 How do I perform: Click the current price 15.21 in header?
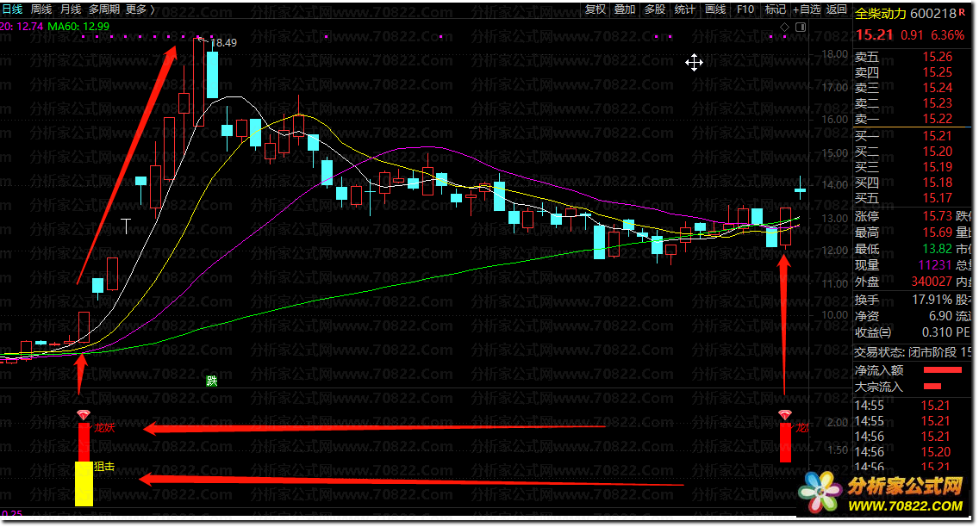coord(874,35)
